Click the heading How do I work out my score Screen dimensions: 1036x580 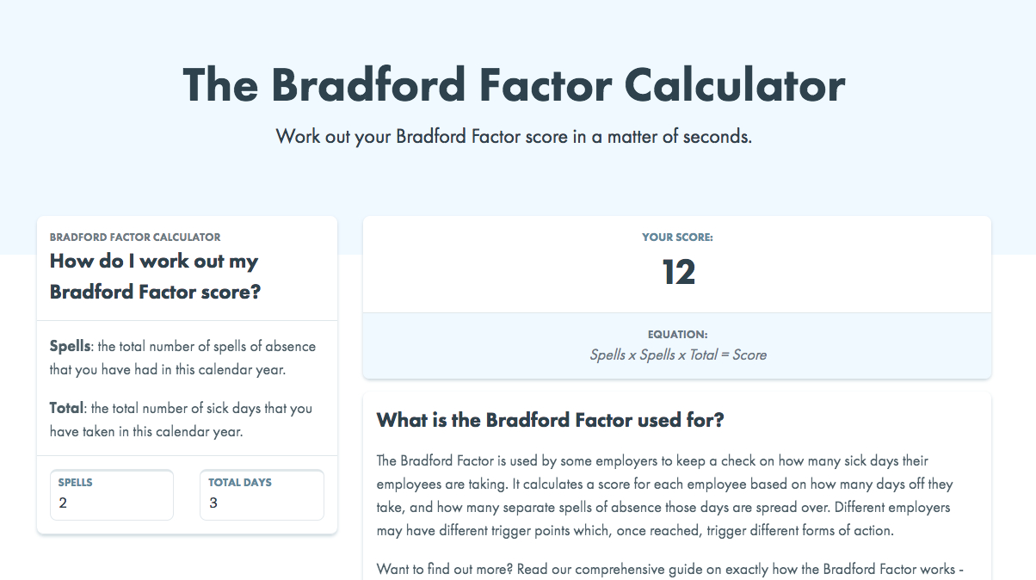click(155, 276)
